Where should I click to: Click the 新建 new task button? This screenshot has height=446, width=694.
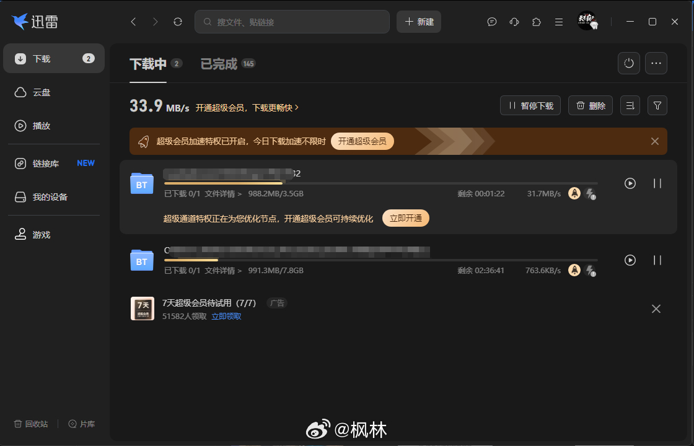click(x=419, y=22)
